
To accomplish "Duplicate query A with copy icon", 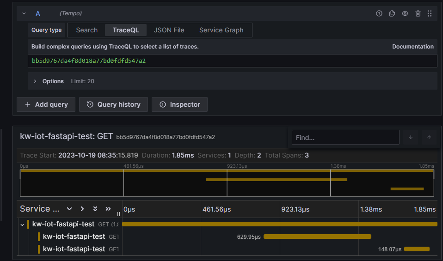I will (392, 13).
